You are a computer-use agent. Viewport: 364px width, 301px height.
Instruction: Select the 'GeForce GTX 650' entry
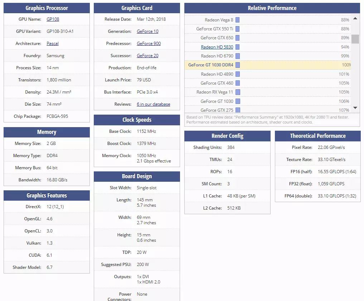point(217,38)
